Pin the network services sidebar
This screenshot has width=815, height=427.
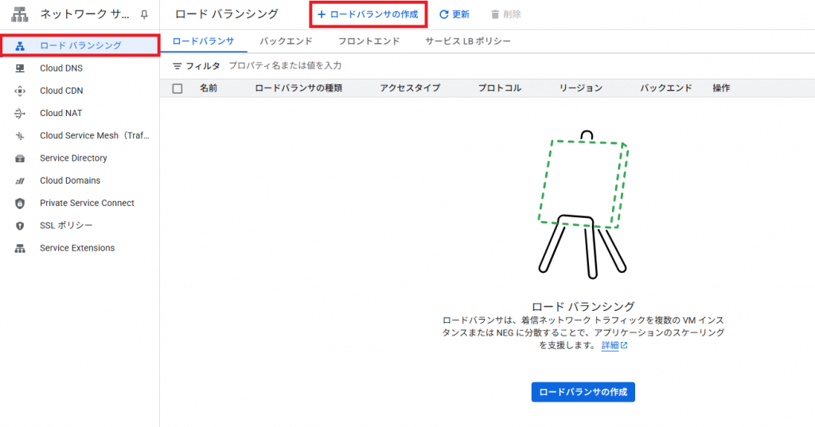(x=144, y=14)
